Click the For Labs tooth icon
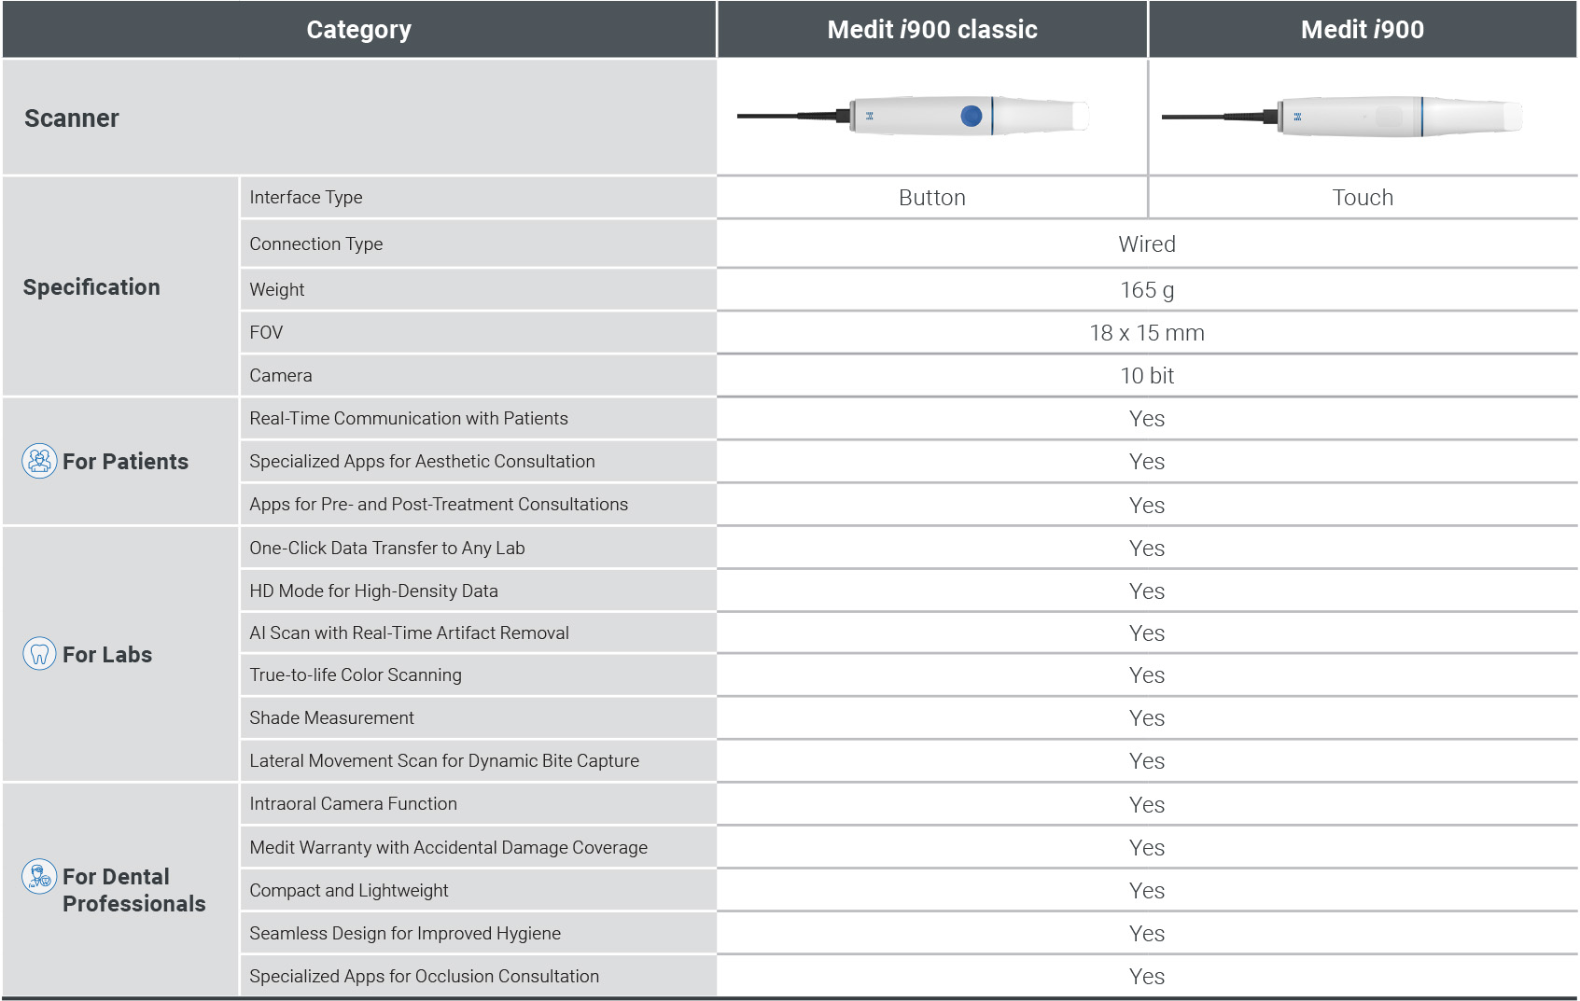Image resolution: width=1580 pixels, height=1001 pixels. pos(39,654)
